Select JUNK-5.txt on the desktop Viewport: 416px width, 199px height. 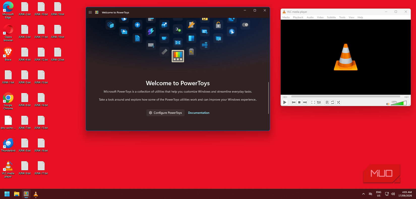(x=24, y=77)
